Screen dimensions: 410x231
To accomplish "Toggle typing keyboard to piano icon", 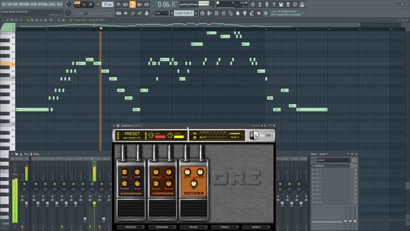I will 119,13.
